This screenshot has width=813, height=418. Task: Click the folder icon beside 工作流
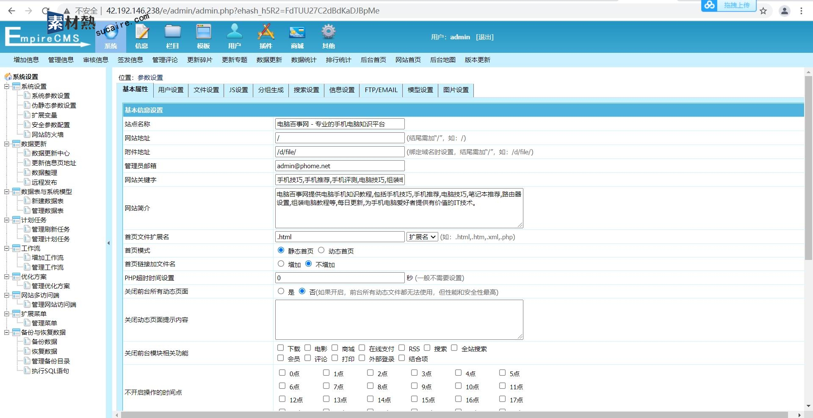[x=17, y=248]
